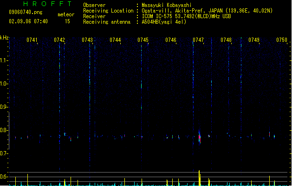Click the 0750 time marker
The height and width of the screenshot is (186, 292).
pyautogui.click(x=282, y=40)
